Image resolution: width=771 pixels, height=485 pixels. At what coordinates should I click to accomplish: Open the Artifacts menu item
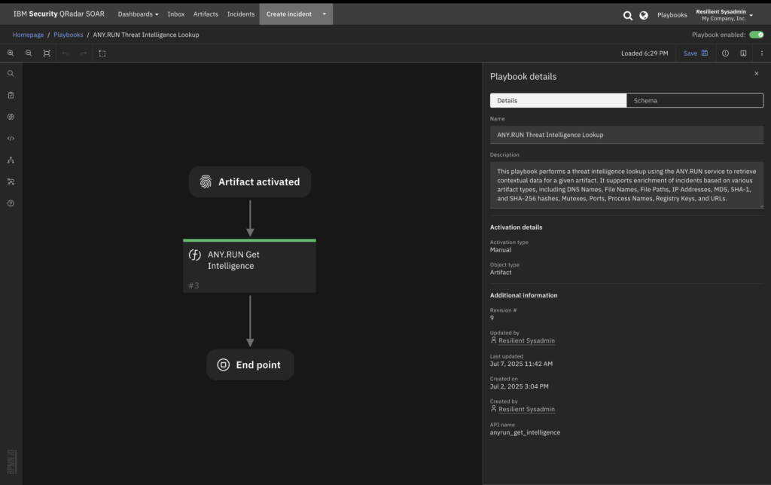[x=206, y=14]
